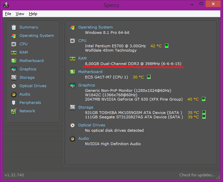Screen dimensions: 223x182
Task: Click the 931GB TOSHIBA MK1059GSM drive text
Action: [x=134, y=113]
